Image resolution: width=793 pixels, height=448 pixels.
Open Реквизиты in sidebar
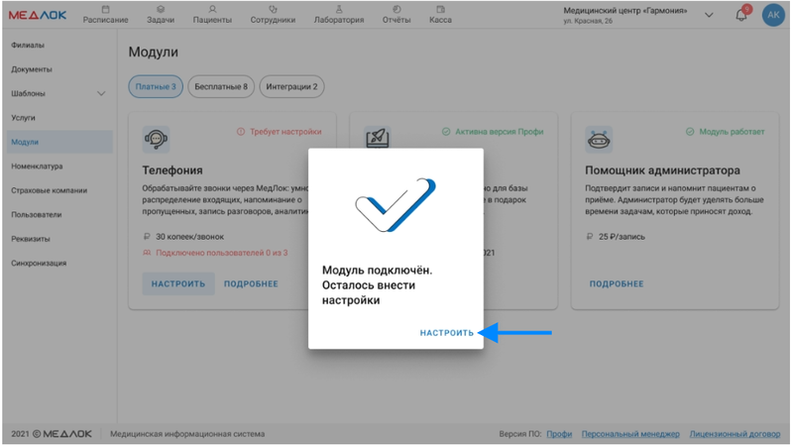[x=31, y=239]
